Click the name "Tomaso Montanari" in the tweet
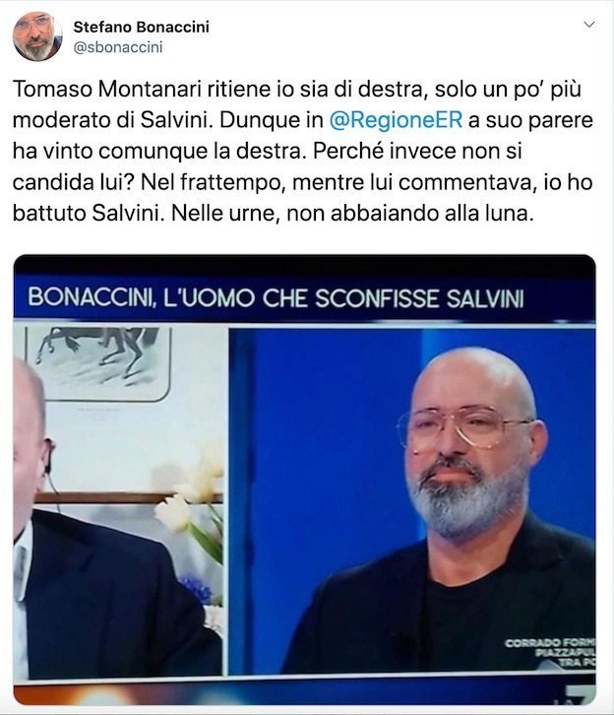Image resolution: width=614 pixels, height=715 pixels. (107, 89)
